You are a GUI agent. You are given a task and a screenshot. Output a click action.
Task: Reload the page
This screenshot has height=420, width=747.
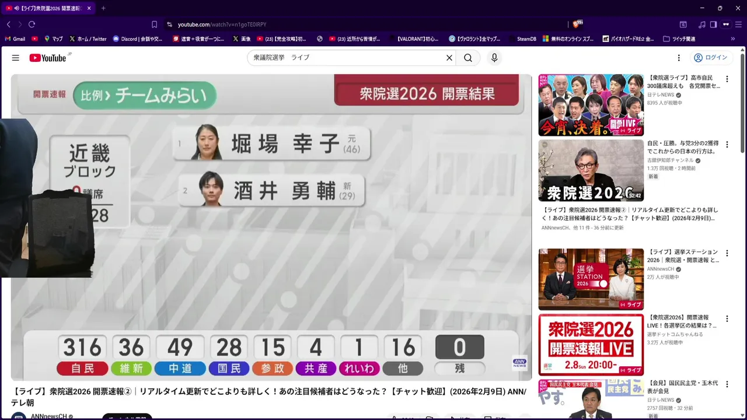[x=32, y=24]
